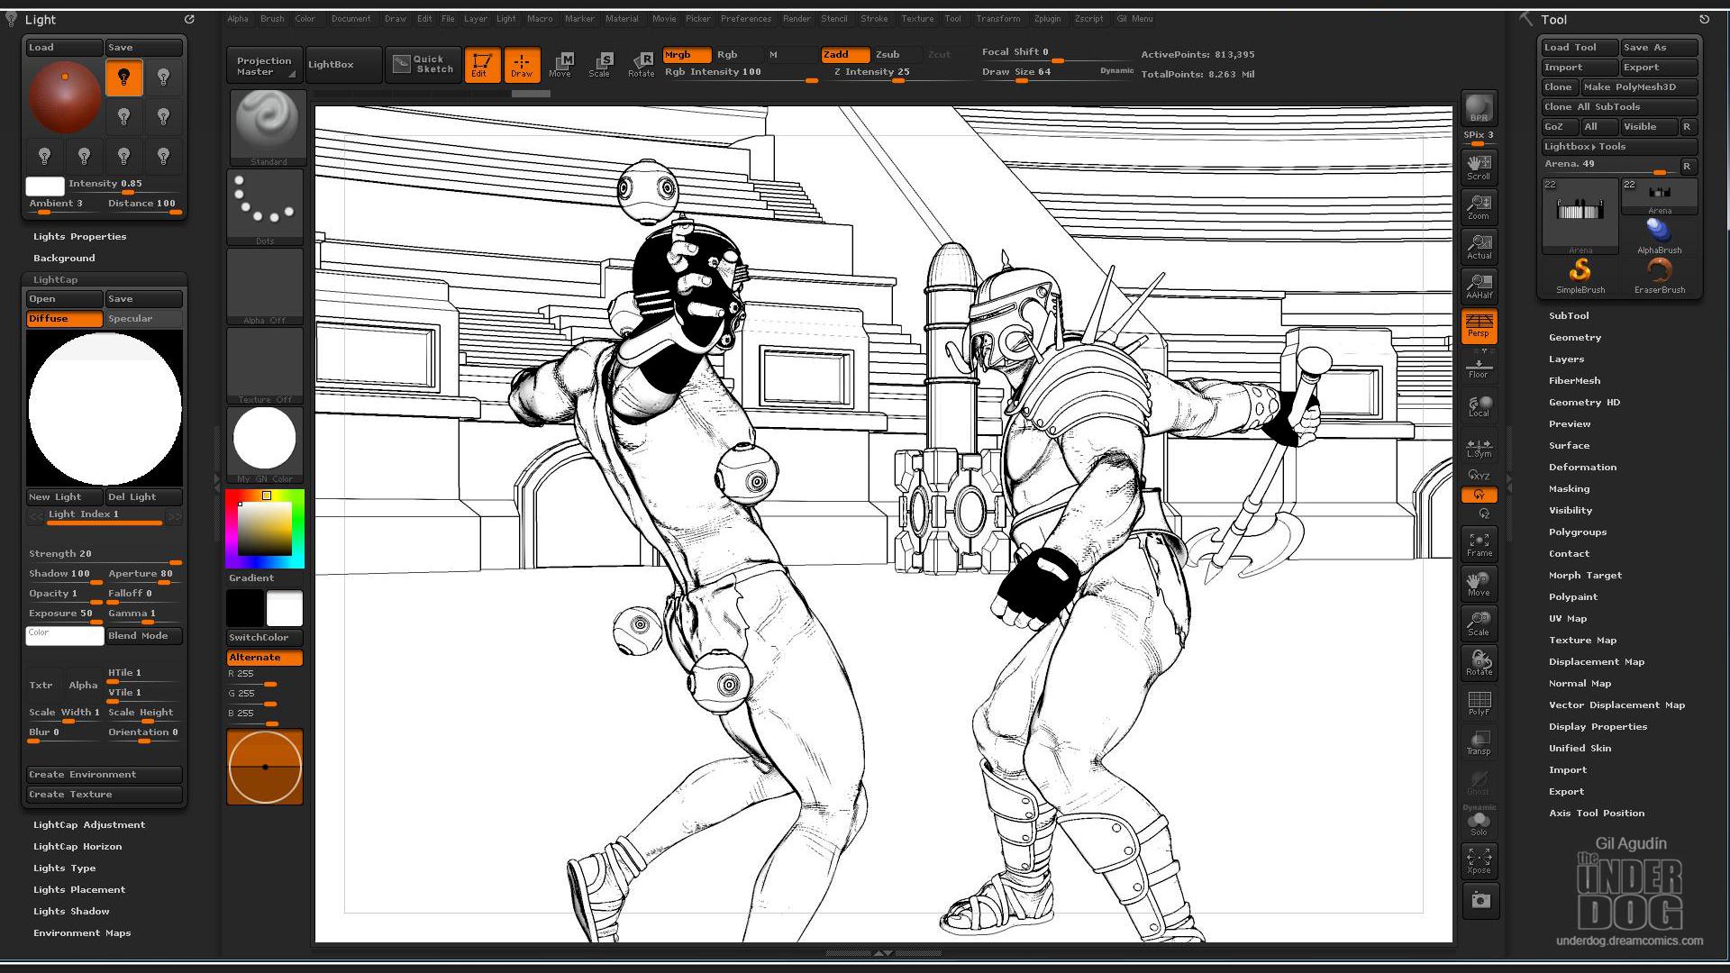
Task: Click the right-shelf Scale view icon
Action: click(1479, 623)
